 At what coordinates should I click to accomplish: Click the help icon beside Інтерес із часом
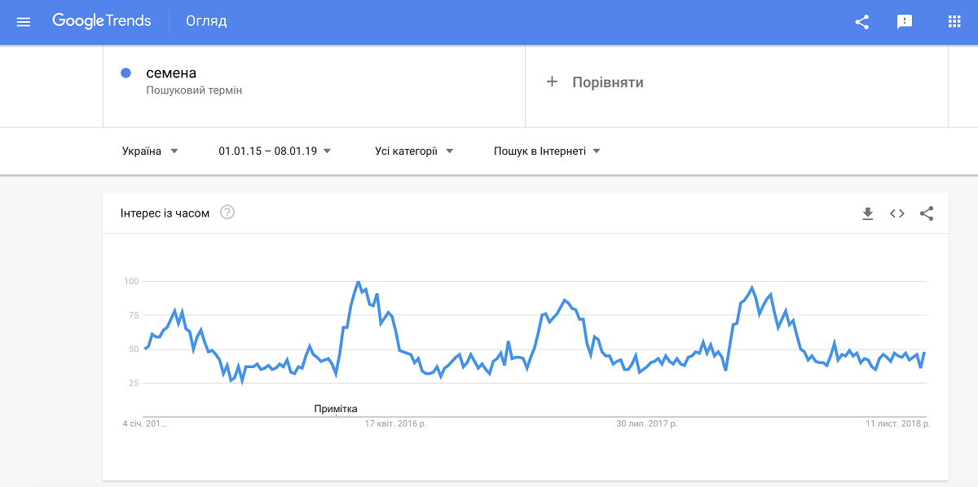226,212
